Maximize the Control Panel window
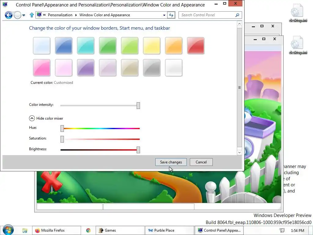Viewport: 313px width, 235px height. pyautogui.click(x=224, y=3)
